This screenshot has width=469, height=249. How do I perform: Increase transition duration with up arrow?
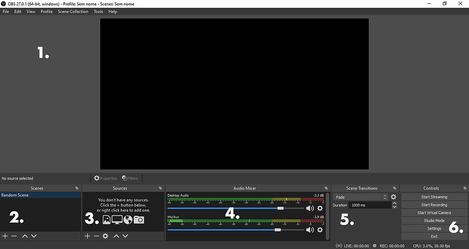click(394, 203)
